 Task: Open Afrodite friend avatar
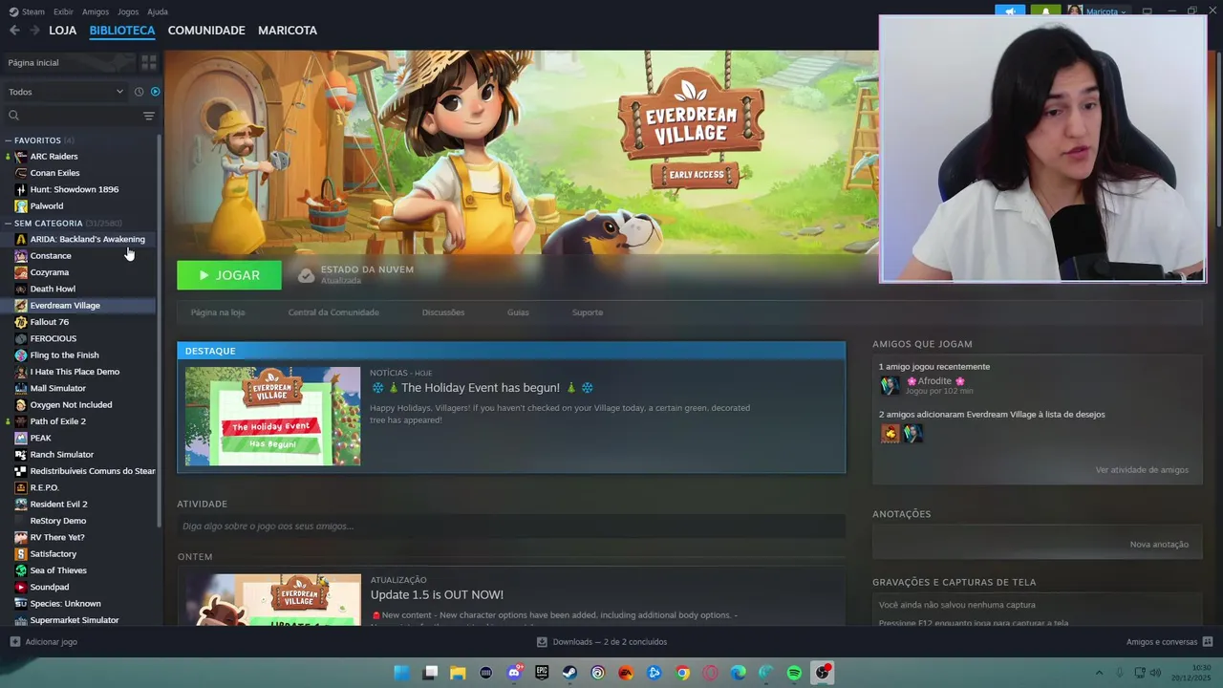[890, 385]
